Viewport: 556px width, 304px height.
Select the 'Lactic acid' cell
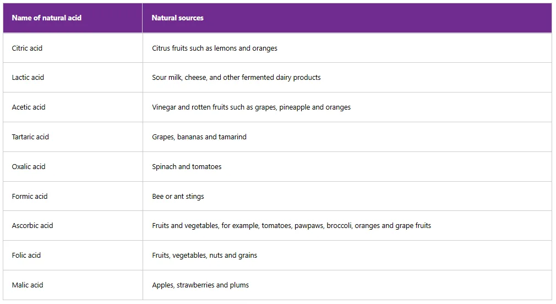(28, 78)
